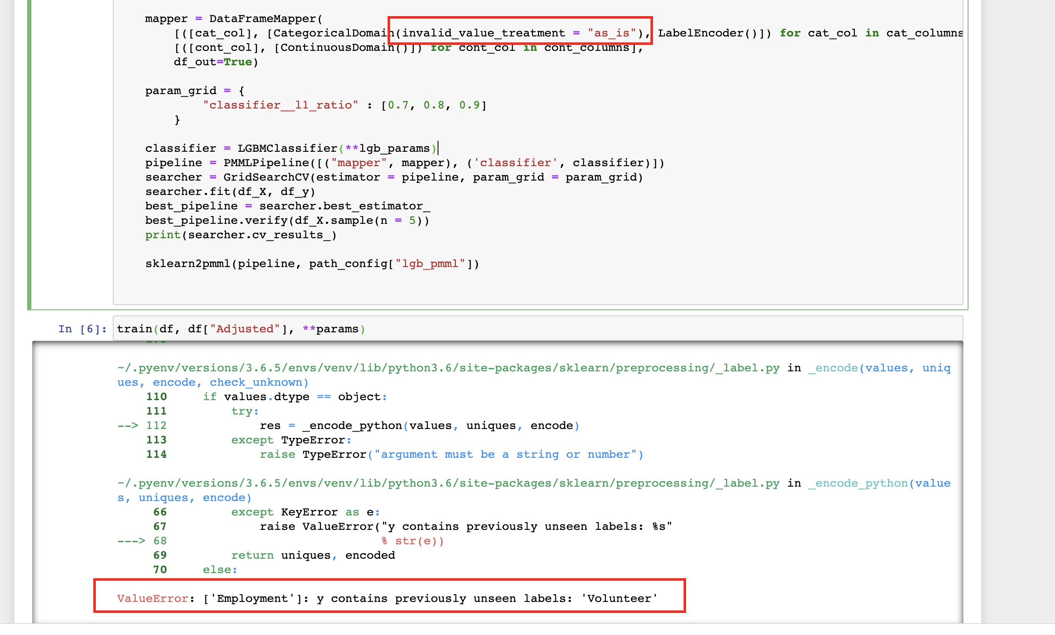
Task: Click the best_pipeline.verify(df_X.sample) line
Action: [x=287, y=220]
